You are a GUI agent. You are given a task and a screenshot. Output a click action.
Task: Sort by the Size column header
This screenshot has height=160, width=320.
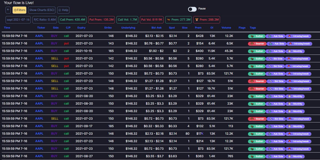click(x=185, y=27)
